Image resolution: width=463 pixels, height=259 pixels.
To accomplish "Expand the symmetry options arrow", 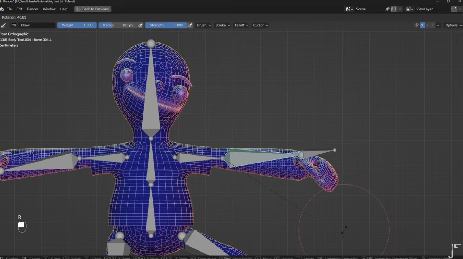I will (438, 25).
